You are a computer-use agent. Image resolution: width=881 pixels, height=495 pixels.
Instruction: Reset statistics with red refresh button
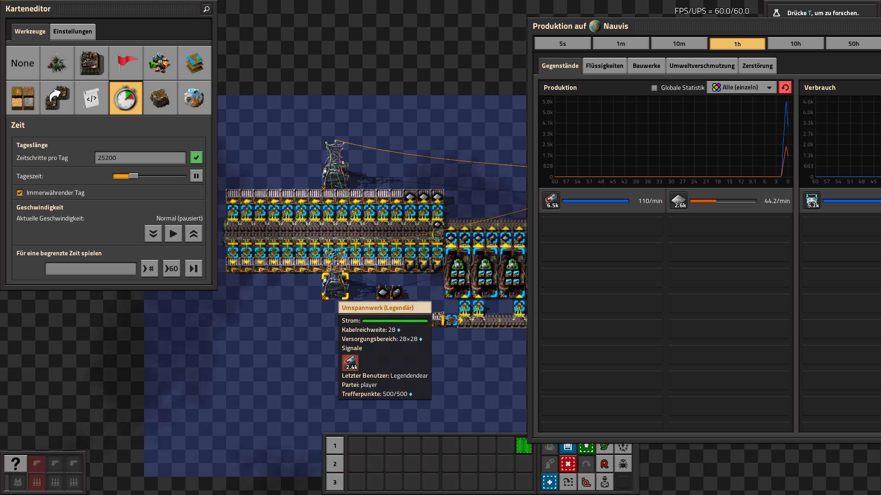click(785, 88)
